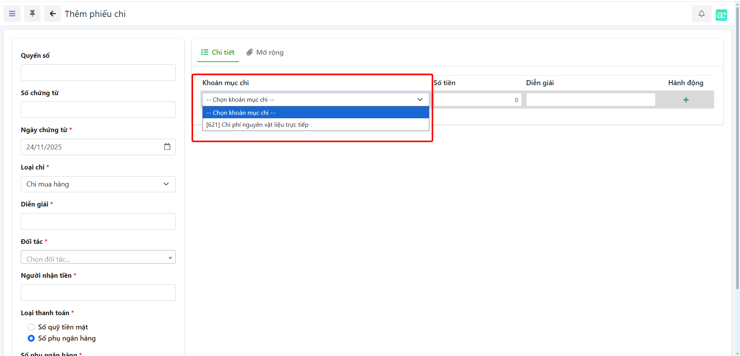Click the green user avatar icon
Viewport: 740px width, 356px height.
pos(721,15)
